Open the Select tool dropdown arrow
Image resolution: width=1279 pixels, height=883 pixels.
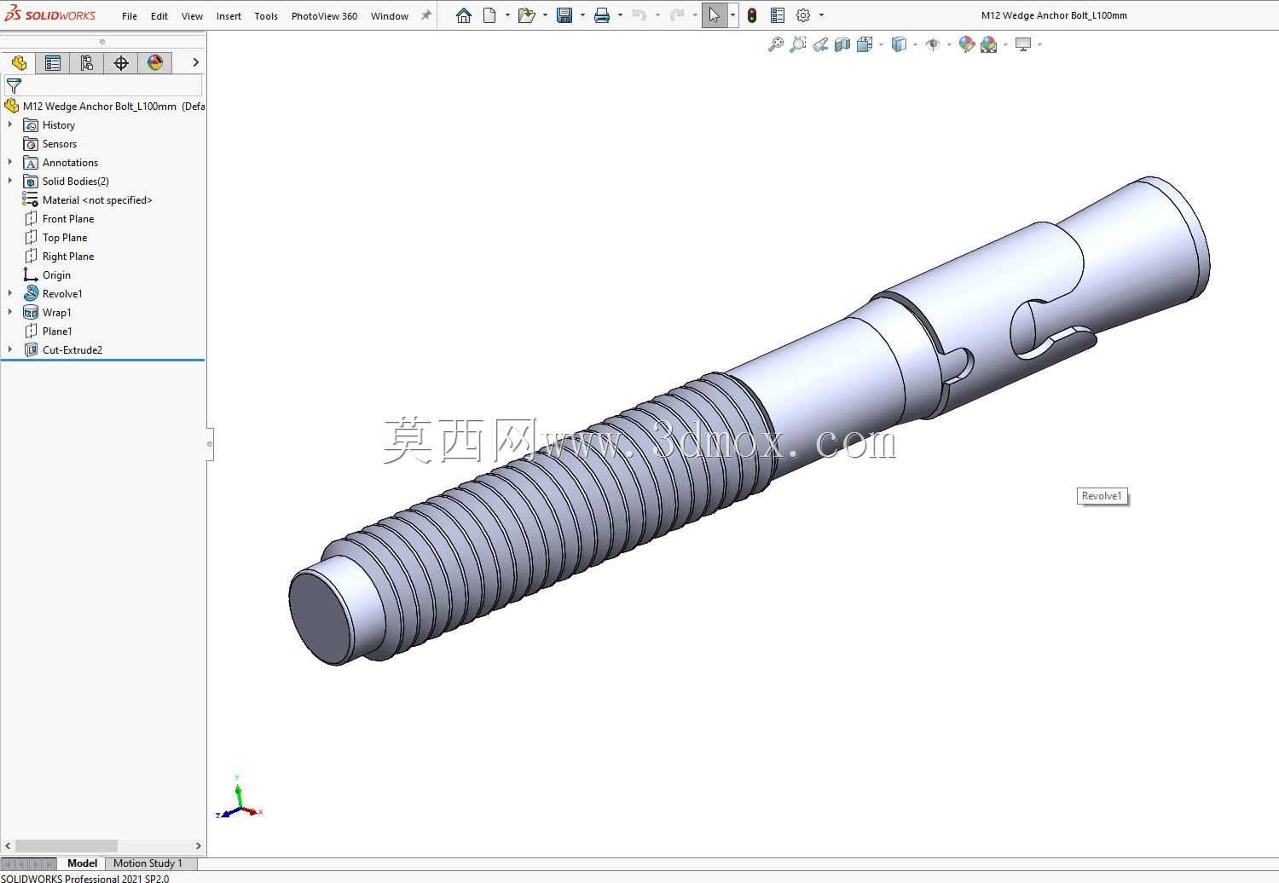click(732, 15)
